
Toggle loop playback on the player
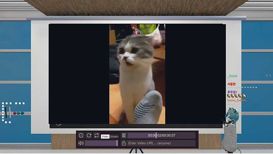point(97,135)
